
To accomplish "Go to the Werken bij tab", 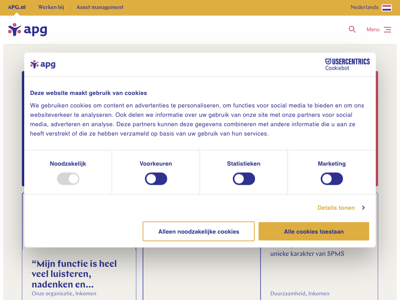I will point(51,7).
